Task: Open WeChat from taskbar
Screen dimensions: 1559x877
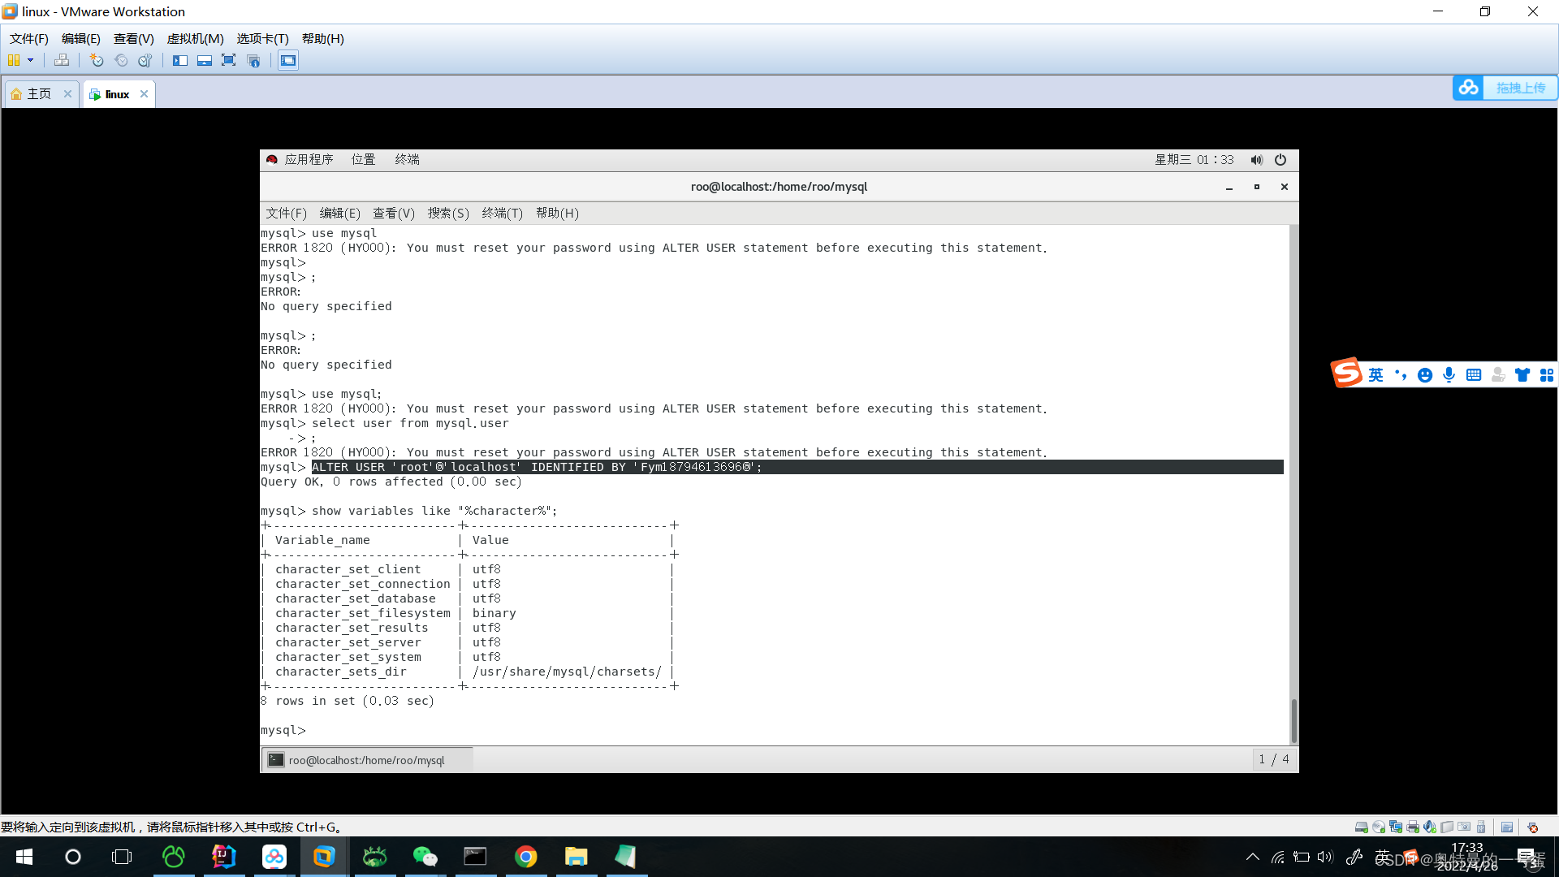Action: [x=425, y=857]
